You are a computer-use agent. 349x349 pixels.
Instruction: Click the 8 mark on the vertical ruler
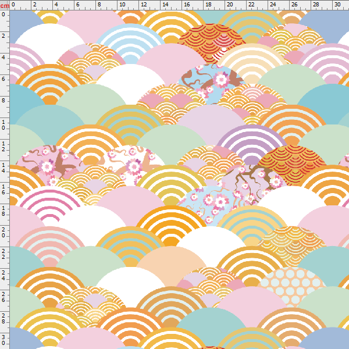[3, 101]
